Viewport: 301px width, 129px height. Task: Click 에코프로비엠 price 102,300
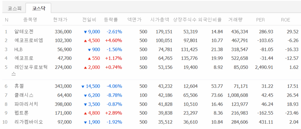tap(63, 40)
